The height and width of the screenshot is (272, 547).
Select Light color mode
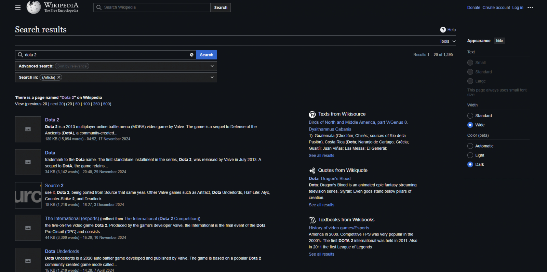click(470, 155)
